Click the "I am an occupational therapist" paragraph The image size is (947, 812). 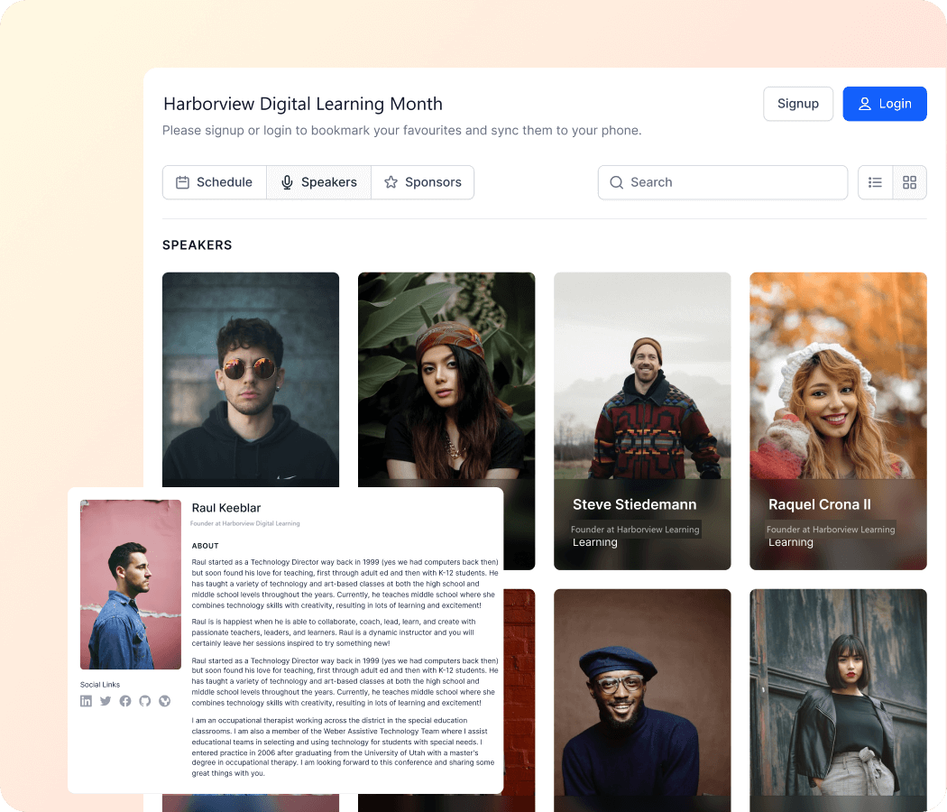[x=343, y=747]
